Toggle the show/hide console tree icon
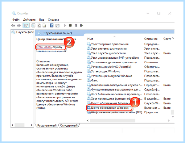Screen dimensions: 185x143 point(26,25)
